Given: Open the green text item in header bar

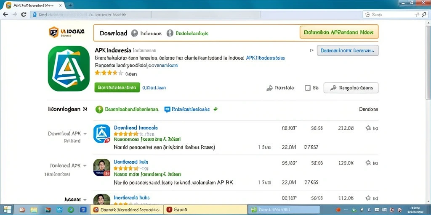Looking at the screenshot, I should [x=192, y=34].
